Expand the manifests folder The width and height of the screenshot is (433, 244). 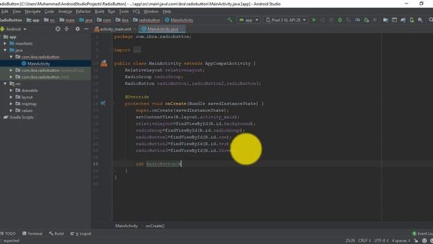click(5, 43)
